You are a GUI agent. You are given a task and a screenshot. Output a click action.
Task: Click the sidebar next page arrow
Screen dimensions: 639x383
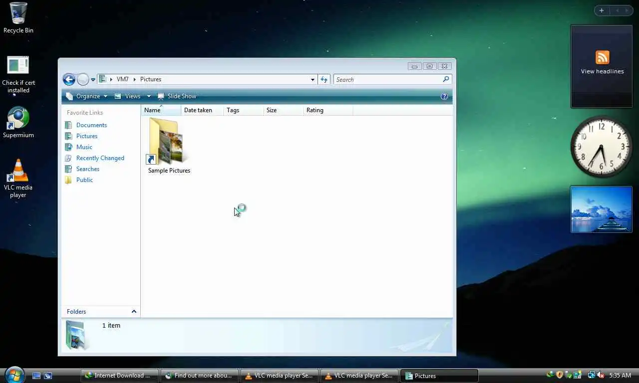(x=627, y=10)
